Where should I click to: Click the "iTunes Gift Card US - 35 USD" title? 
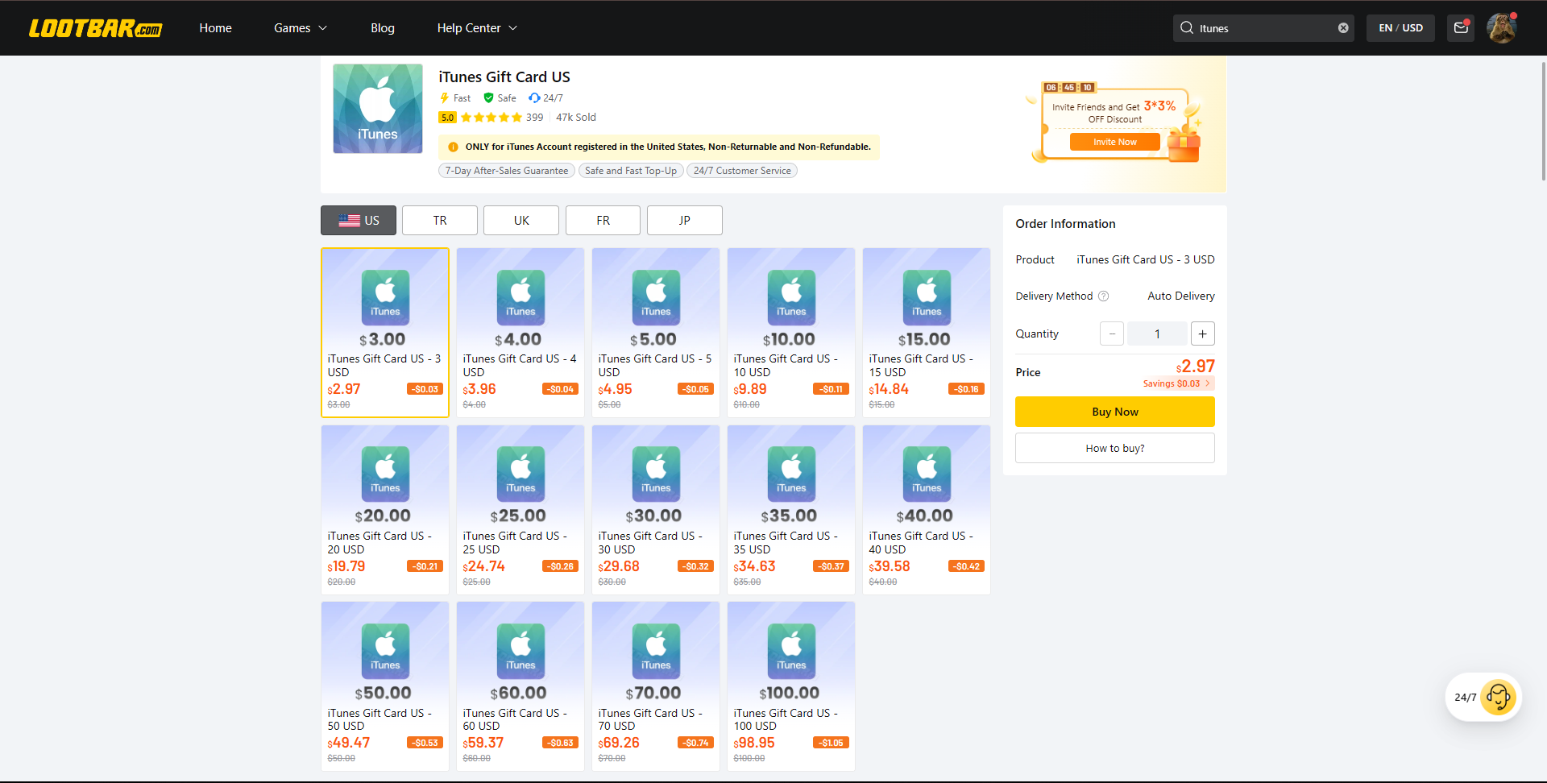(x=786, y=542)
